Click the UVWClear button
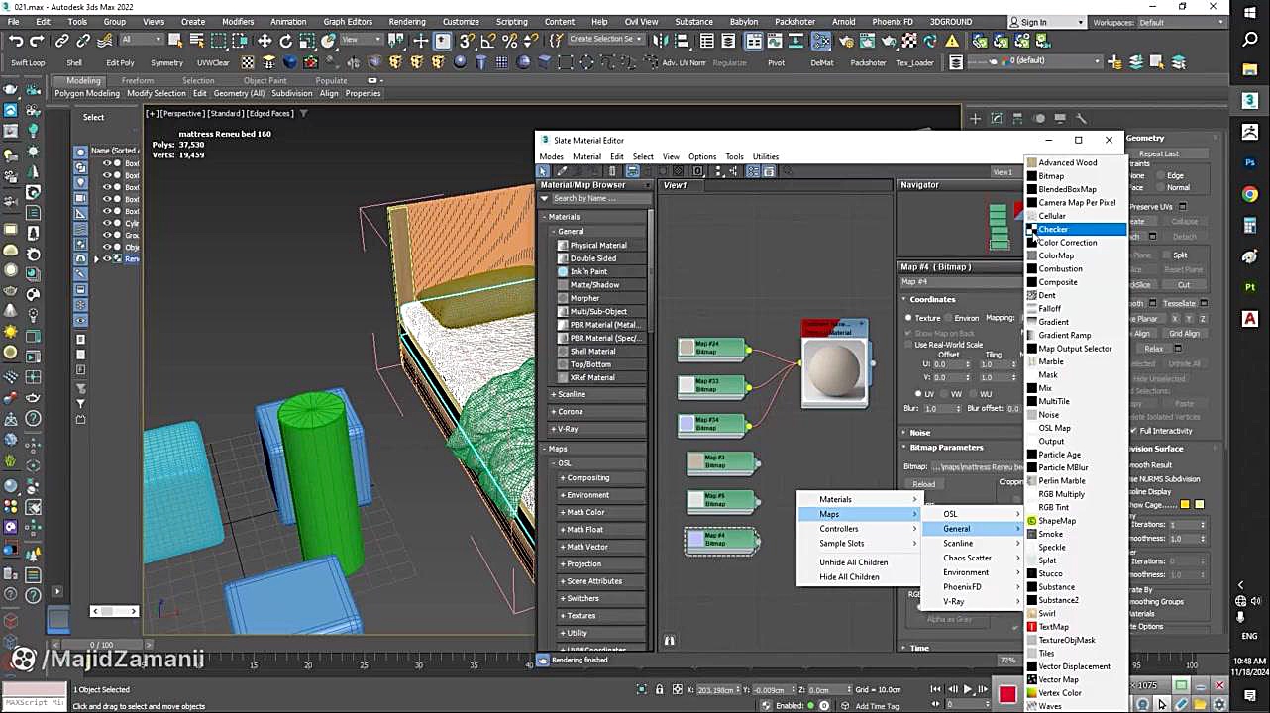Image resolution: width=1270 pixels, height=713 pixels. [x=213, y=62]
